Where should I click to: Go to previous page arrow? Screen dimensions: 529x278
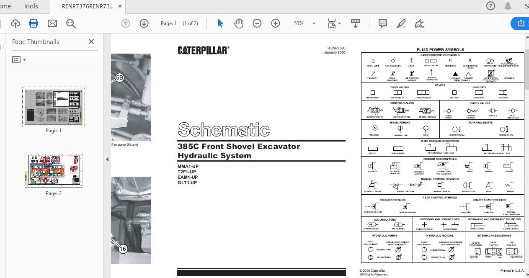pyautogui.click(x=125, y=23)
